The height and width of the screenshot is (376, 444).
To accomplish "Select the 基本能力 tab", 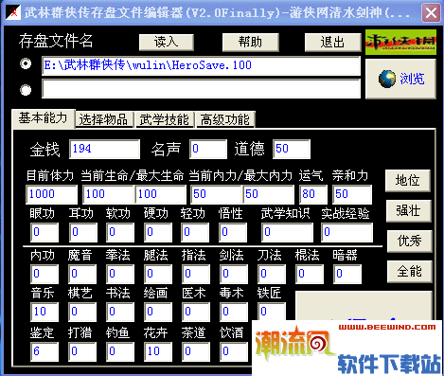I will [43, 118].
